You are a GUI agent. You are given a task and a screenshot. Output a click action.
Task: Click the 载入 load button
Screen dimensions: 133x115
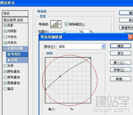point(121,62)
